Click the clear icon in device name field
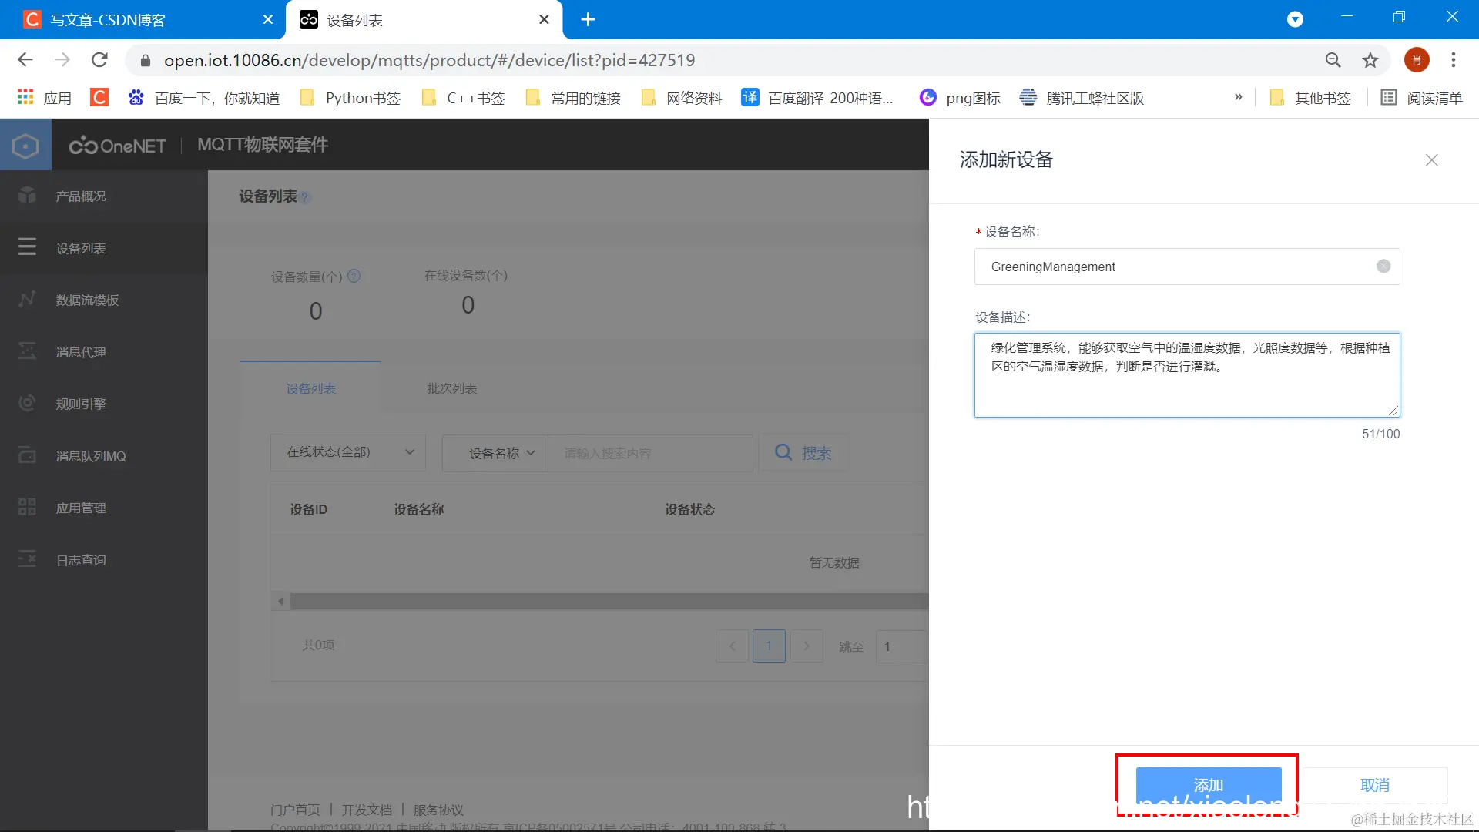The height and width of the screenshot is (832, 1479). 1383,266
